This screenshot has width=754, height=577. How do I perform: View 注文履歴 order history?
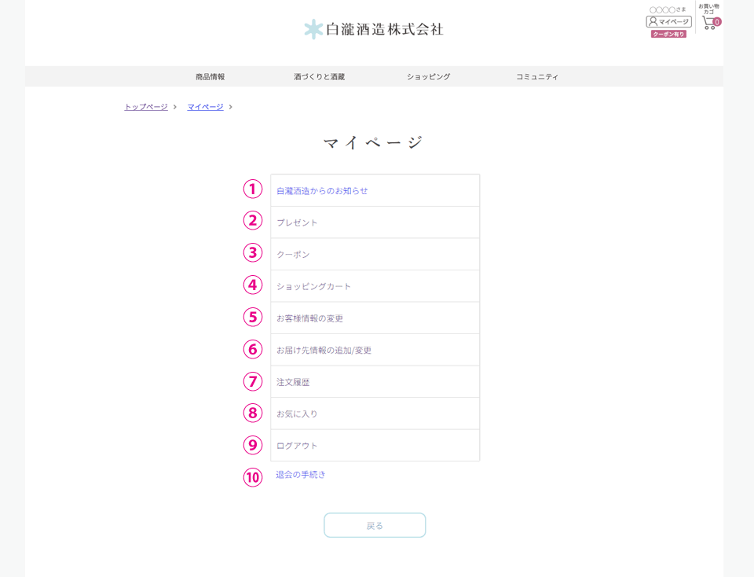[375, 381]
